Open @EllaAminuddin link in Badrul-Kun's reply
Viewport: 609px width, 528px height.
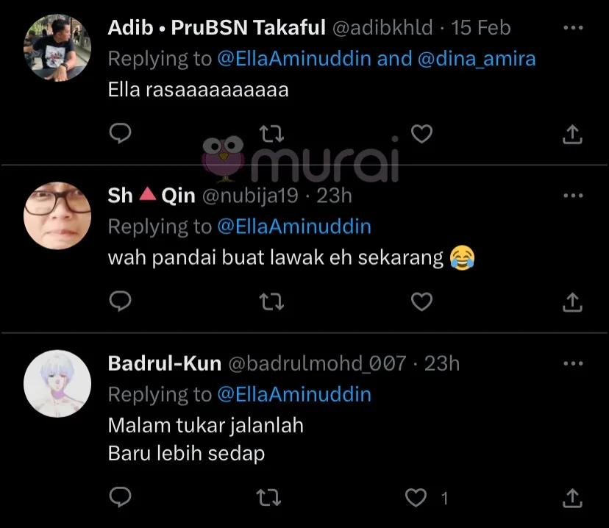(294, 394)
